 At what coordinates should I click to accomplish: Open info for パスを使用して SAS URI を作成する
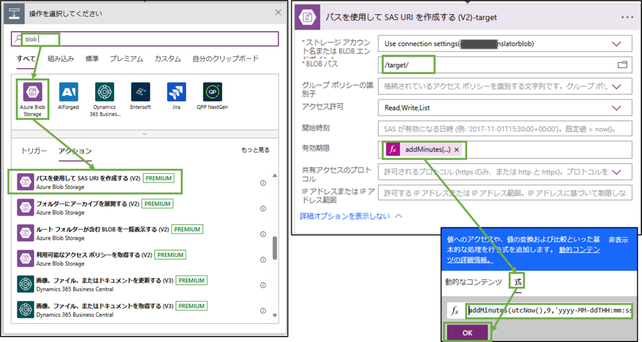[x=263, y=183]
